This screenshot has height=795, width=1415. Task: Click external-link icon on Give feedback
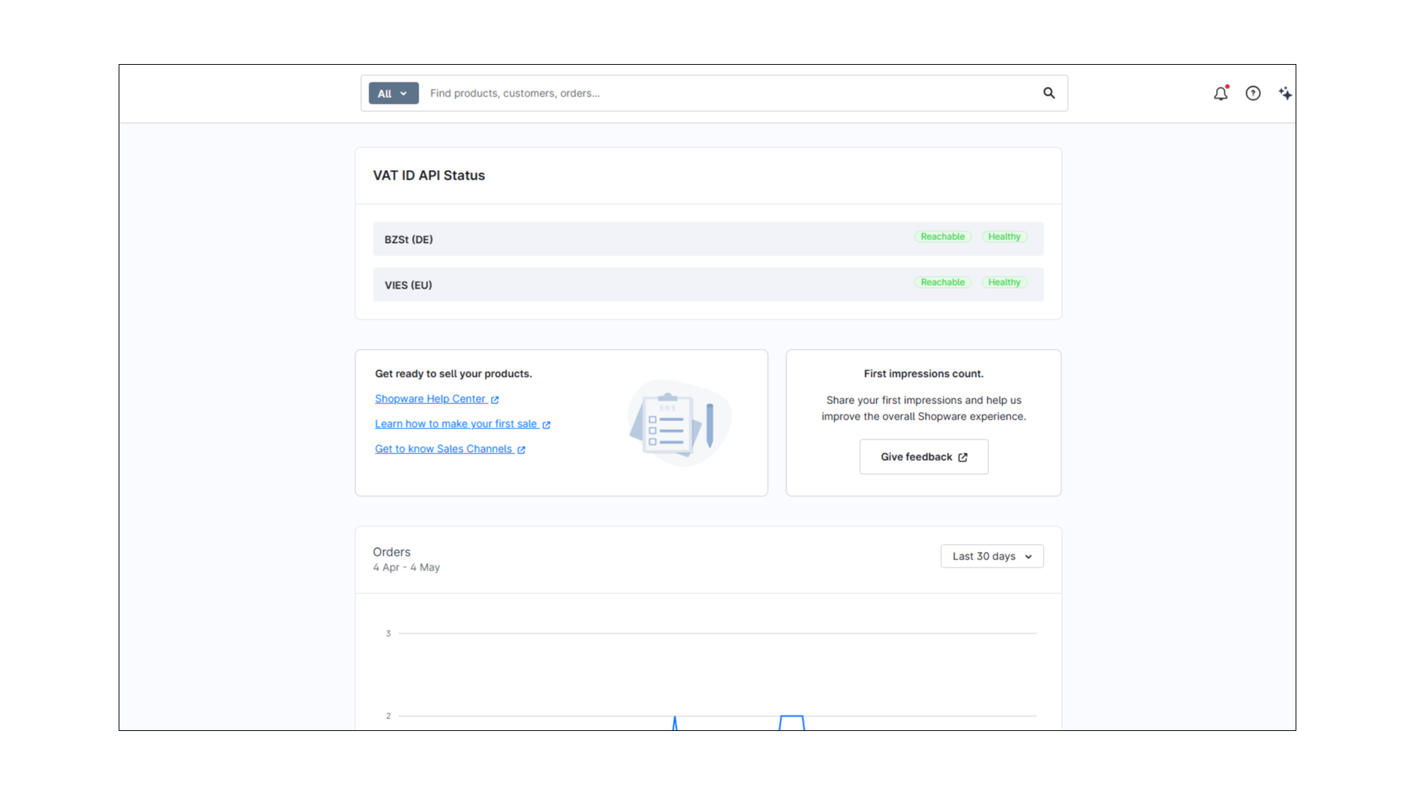[962, 457]
